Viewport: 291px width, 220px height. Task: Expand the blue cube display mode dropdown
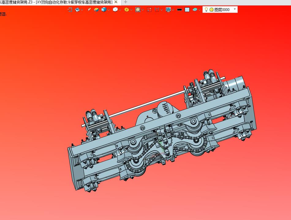tap(108, 10)
